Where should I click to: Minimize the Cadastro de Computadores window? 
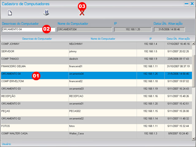pyautogui.click(x=186, y=4)
